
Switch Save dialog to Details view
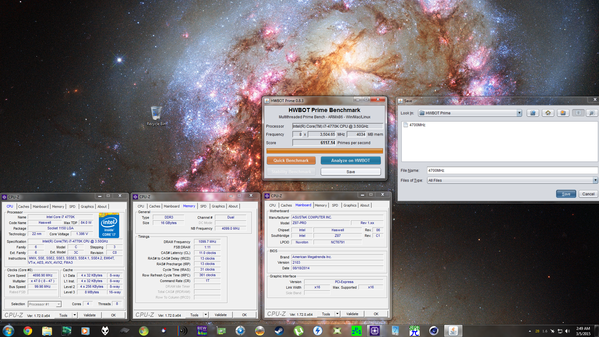click(592, 113)
